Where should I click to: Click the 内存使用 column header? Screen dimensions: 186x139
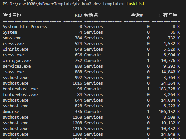click(168, 15)
